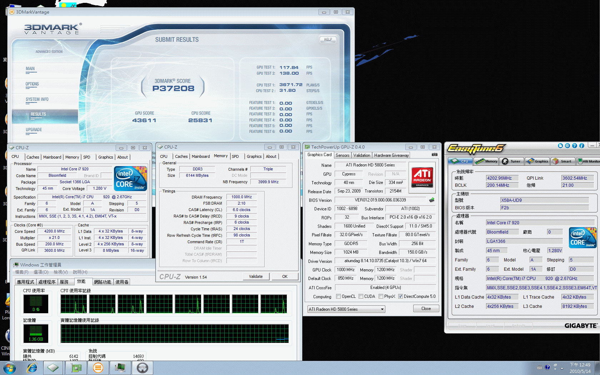The image size is (600, 375).
Task: Click the GIGABYTE logo in EasyTune6
Action: pyautogui.click(x=581, y=326)
